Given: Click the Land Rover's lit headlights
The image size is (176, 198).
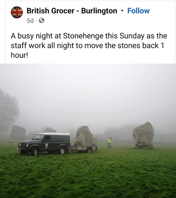Looking at the screenshot, I should click(x=24, y=145).
